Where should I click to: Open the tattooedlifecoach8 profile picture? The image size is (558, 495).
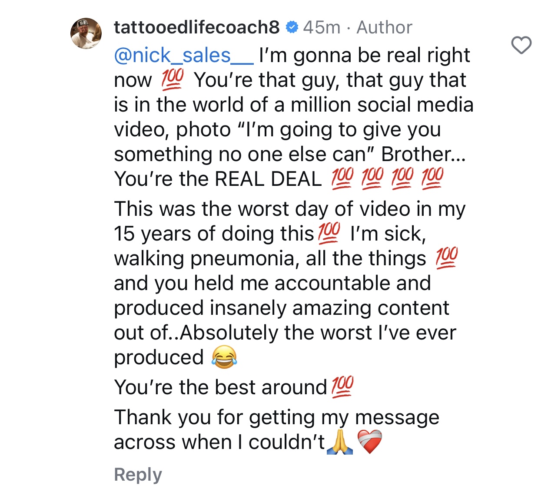coord(86,33)
